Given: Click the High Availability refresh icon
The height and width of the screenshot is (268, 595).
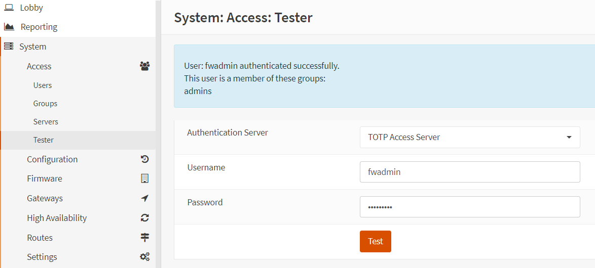Looking at the screenshot, I should click(144, 218).
